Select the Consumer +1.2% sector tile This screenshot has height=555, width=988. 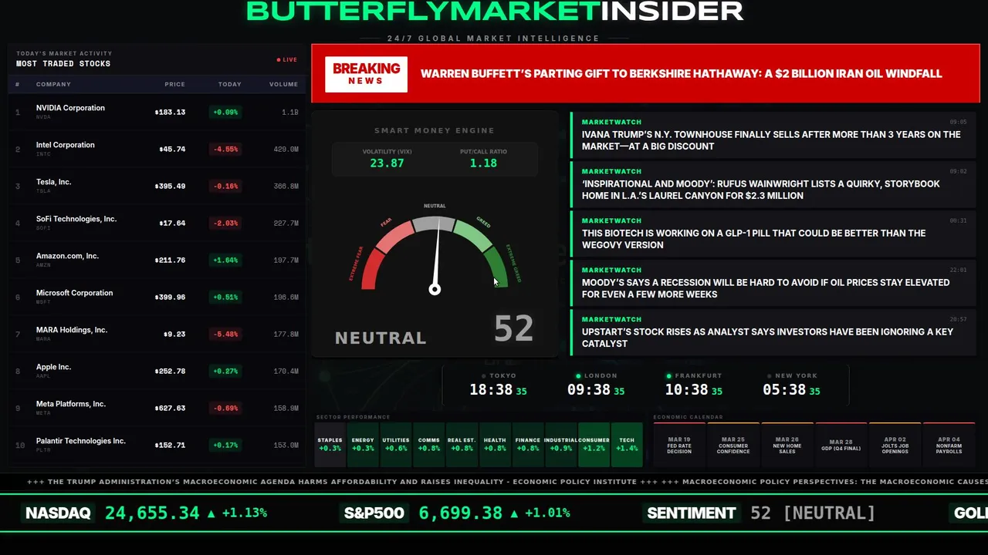[x=594, y=445]
